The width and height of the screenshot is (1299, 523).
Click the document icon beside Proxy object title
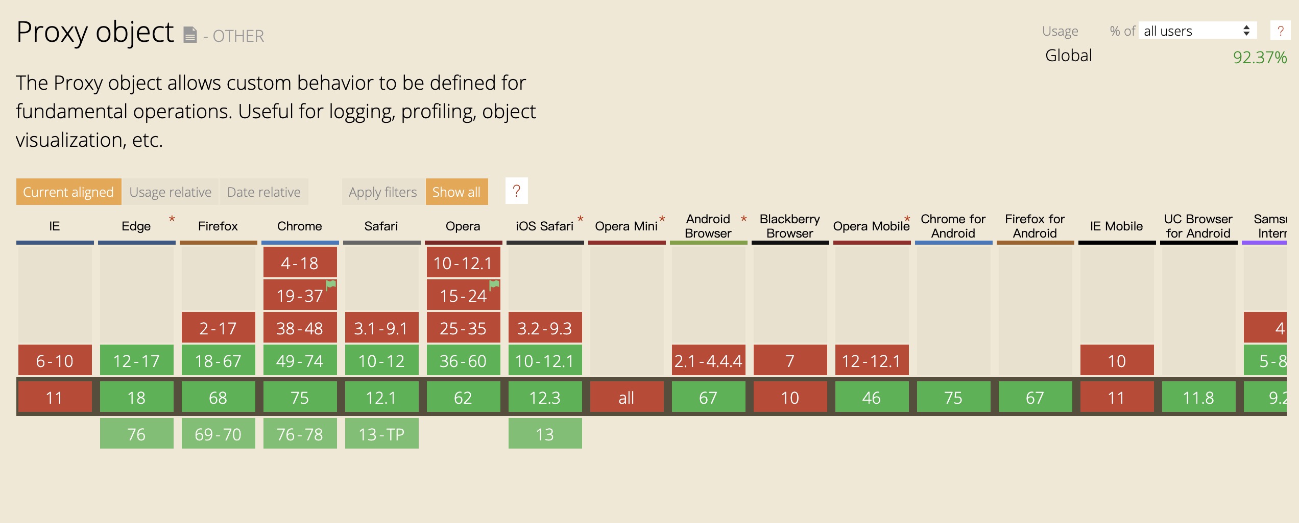(190, 35)
